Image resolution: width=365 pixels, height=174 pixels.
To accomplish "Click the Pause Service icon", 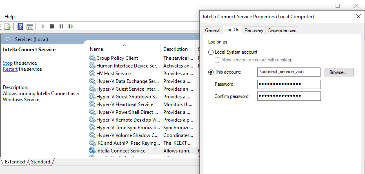I will tap(61, 26).
